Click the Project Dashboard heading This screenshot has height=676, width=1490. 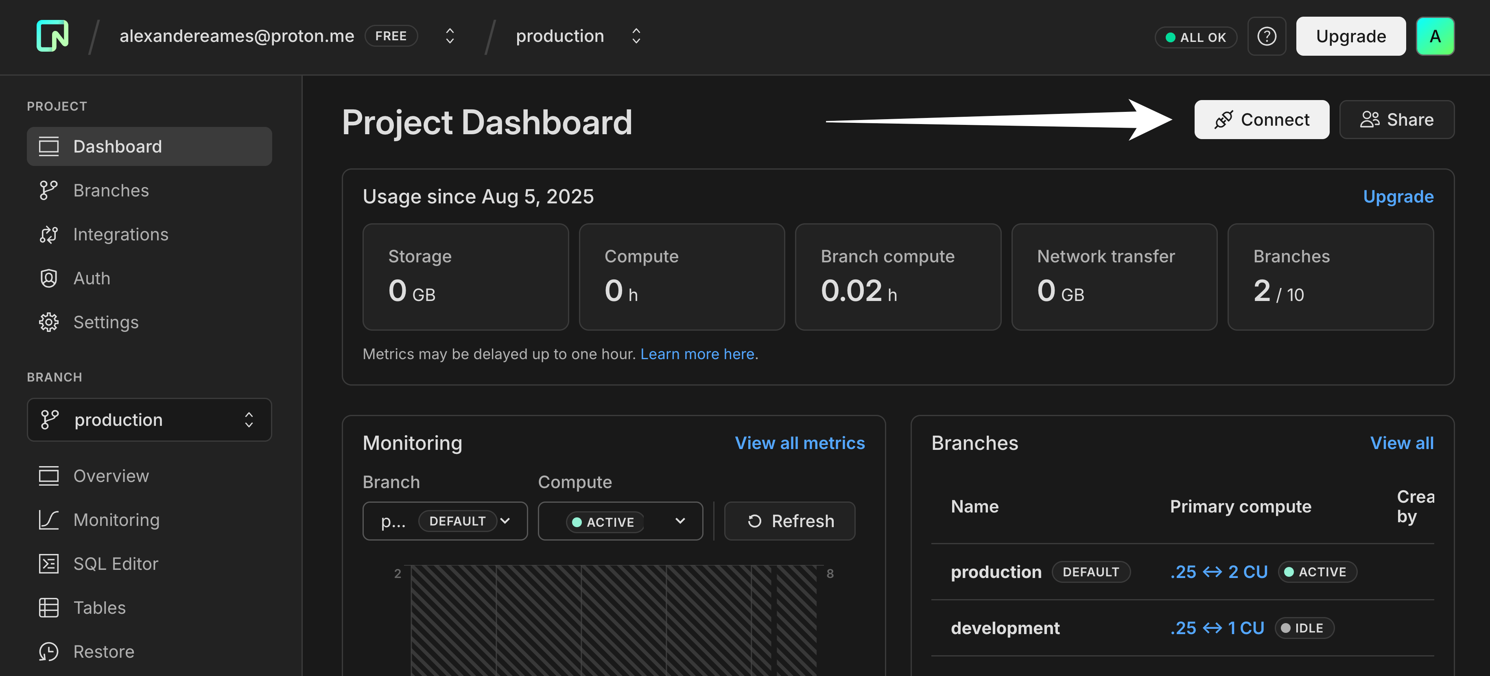487,122
